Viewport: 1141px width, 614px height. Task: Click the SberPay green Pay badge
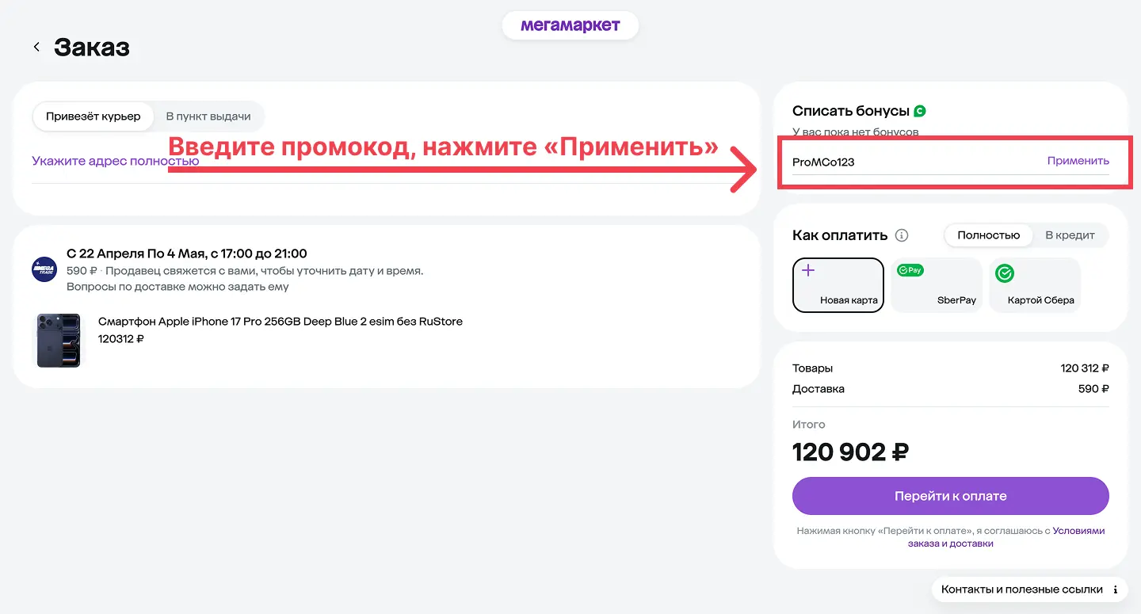coord(910,270)
